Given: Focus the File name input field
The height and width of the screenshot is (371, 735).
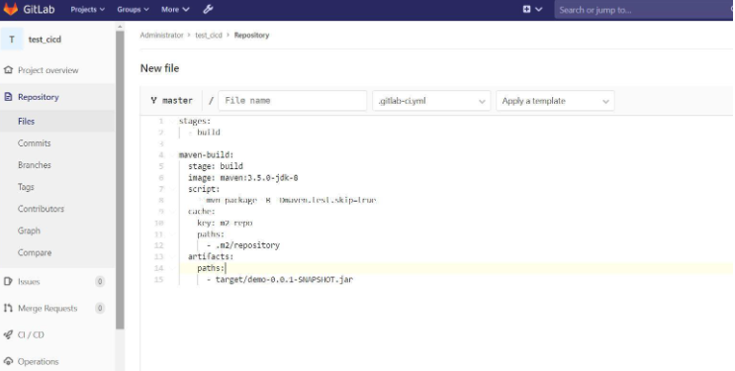Looking at the screenshot, I should click(x=293, y=101).
